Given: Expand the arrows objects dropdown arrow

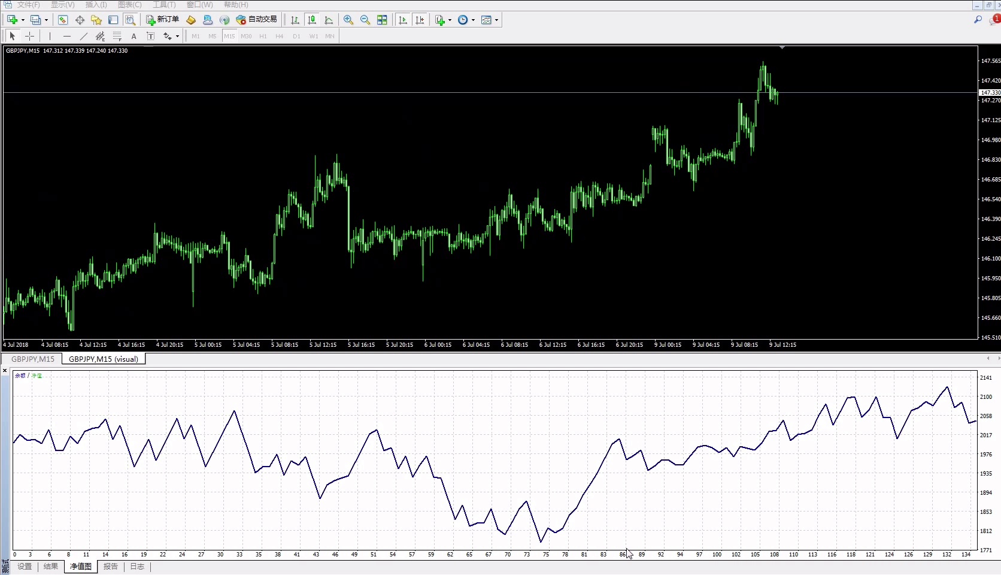Looking at the screenshot, I should coord(177,37).
